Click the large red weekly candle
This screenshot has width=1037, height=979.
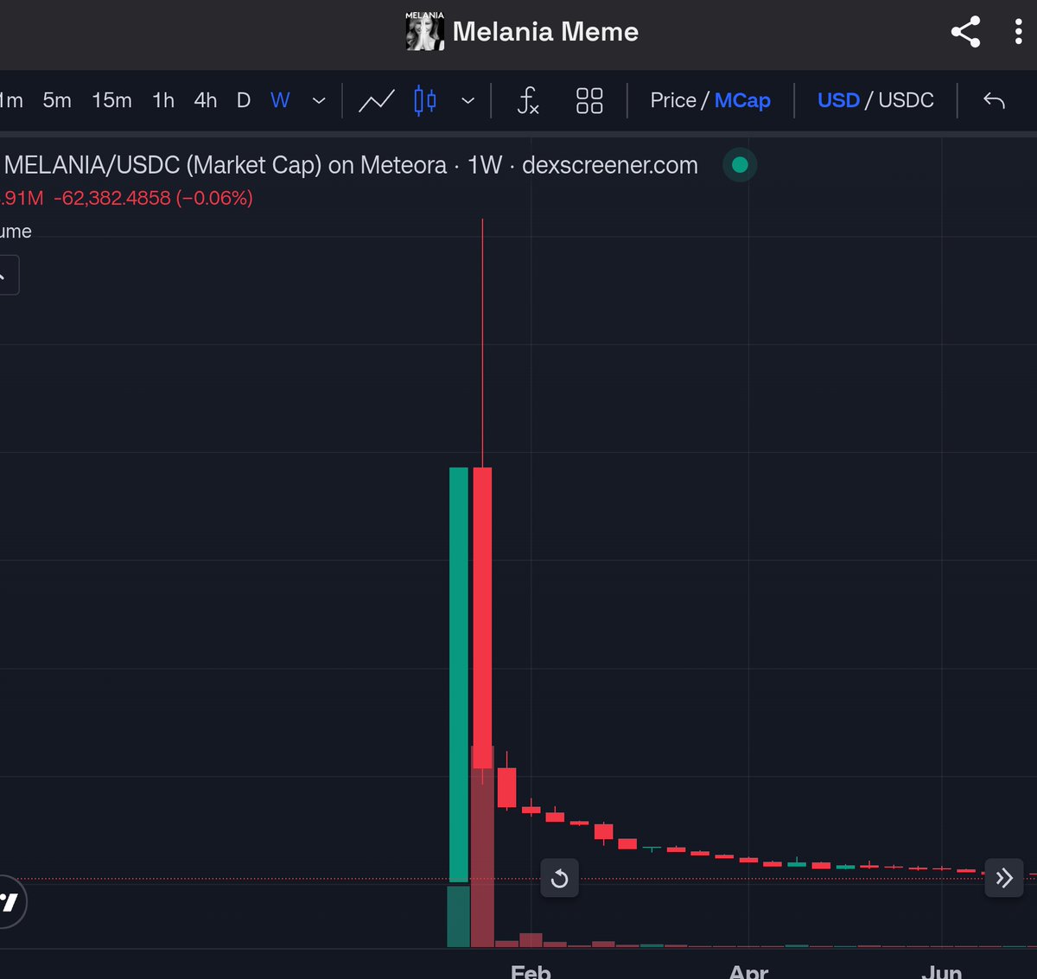click(482, 618)
